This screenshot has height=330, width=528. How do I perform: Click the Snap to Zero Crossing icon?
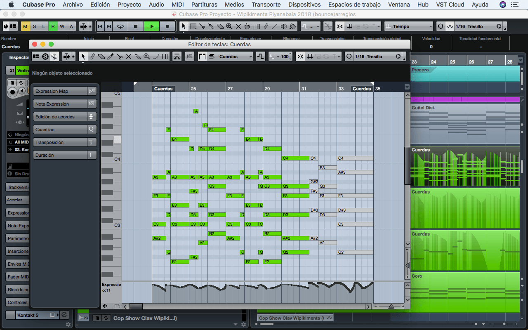click(328, 26)
